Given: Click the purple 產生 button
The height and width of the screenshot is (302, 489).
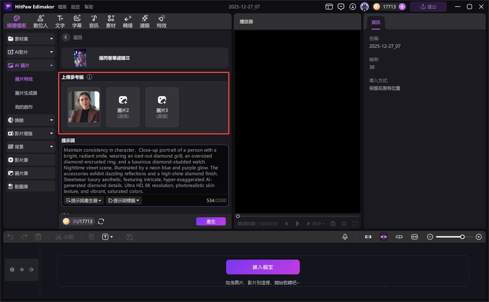Looking at the screenshot, I should tap(211, 221).
